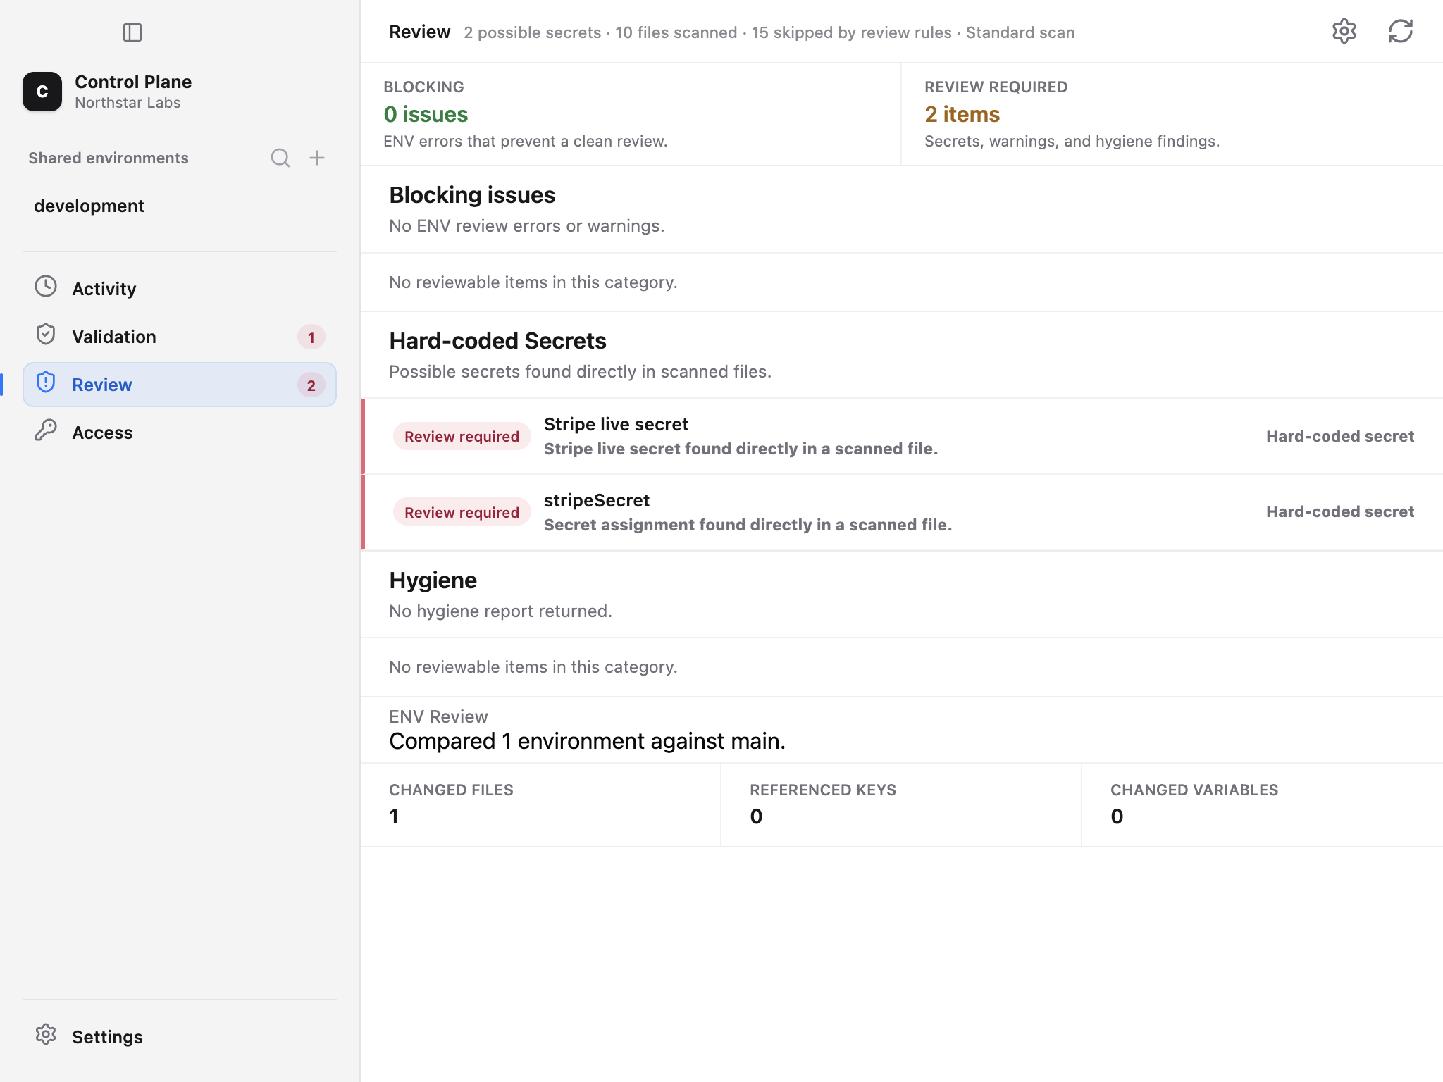Click the Review page title in header
The image size is (1443, 1082).
[419, 32]
